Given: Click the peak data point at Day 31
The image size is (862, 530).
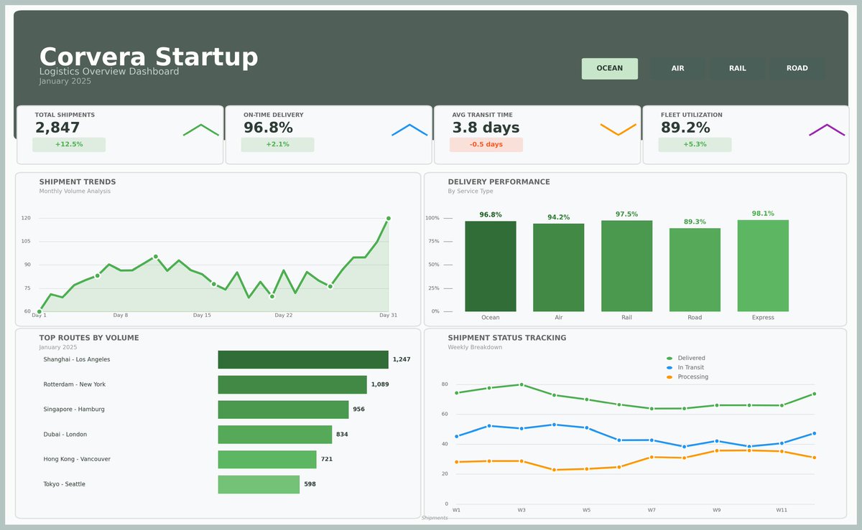Looking at the screenshot, I should coord(389,218).
